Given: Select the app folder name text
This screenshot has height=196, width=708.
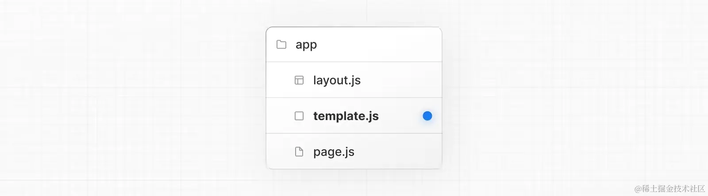Looking at the screenshot, I should pyautogui.click(x=306, y=45).
